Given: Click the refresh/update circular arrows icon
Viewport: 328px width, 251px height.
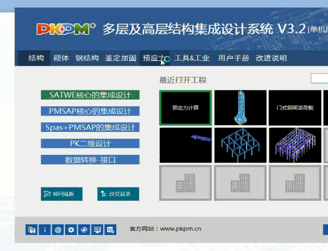Looking at the screenshot, I should [x=84, y=230].
